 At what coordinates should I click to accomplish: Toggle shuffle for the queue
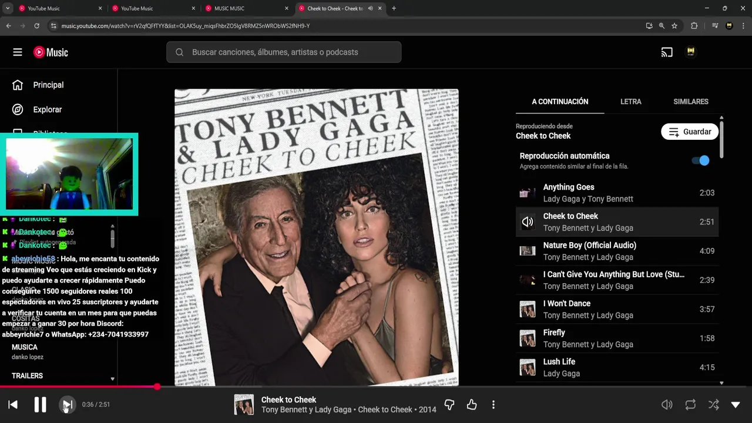pos(713,404)
